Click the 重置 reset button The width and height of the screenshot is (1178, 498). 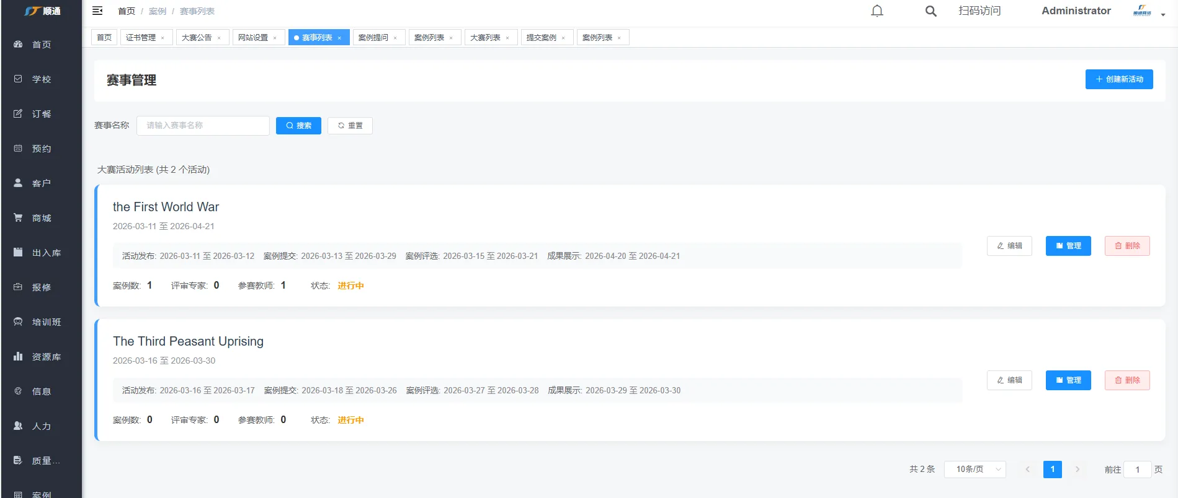[x=350, y=126]
